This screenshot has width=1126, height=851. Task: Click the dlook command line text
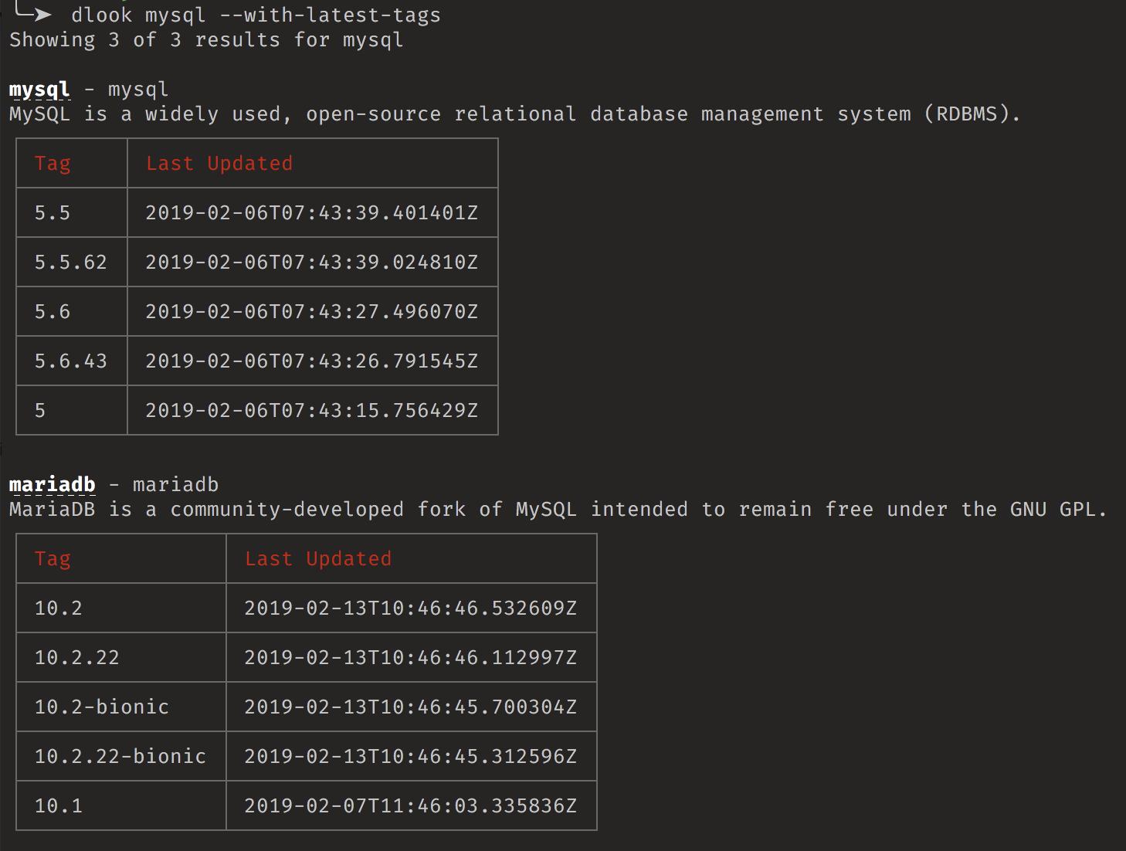pos(256,15)
